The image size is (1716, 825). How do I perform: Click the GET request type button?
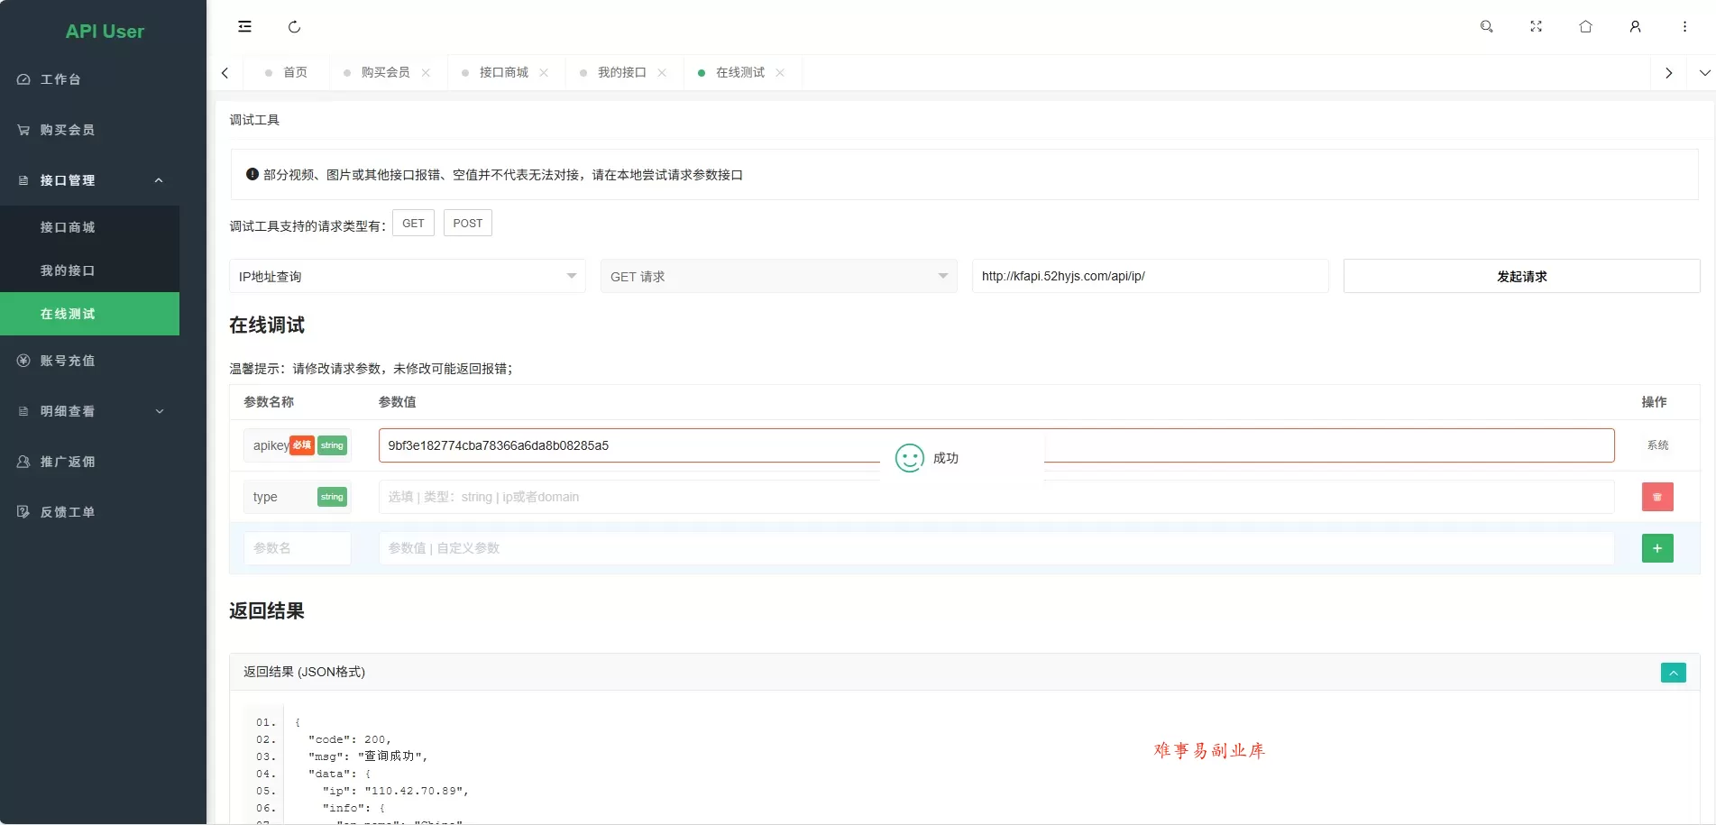pyautogui.click(x=413, y=224)
